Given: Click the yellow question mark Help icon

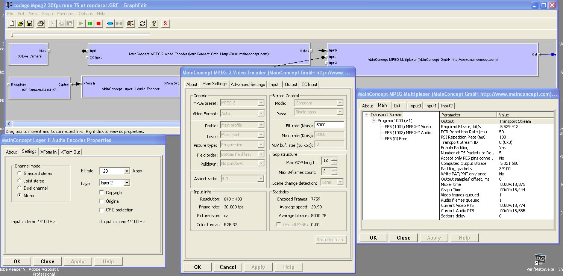Looking at the screenshot, I should coord(153,23).
